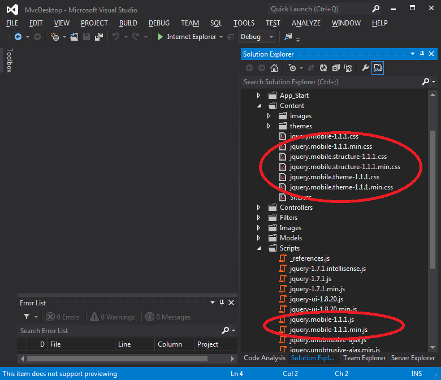
Task: Click the Search Solution Explorer input field
Action: click(x=331, y=82)
